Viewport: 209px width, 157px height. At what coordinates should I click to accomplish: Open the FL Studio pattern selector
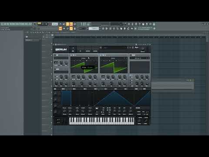[94, 29]
